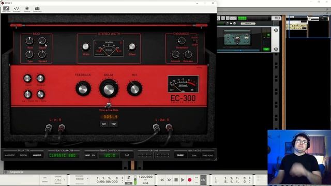Click the Lo Tone knob
This screenshot has width=331, height=186.
[27, 94]
